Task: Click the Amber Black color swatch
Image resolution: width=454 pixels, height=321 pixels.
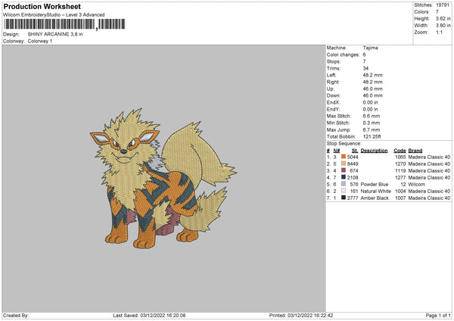Action: [344, 198]
